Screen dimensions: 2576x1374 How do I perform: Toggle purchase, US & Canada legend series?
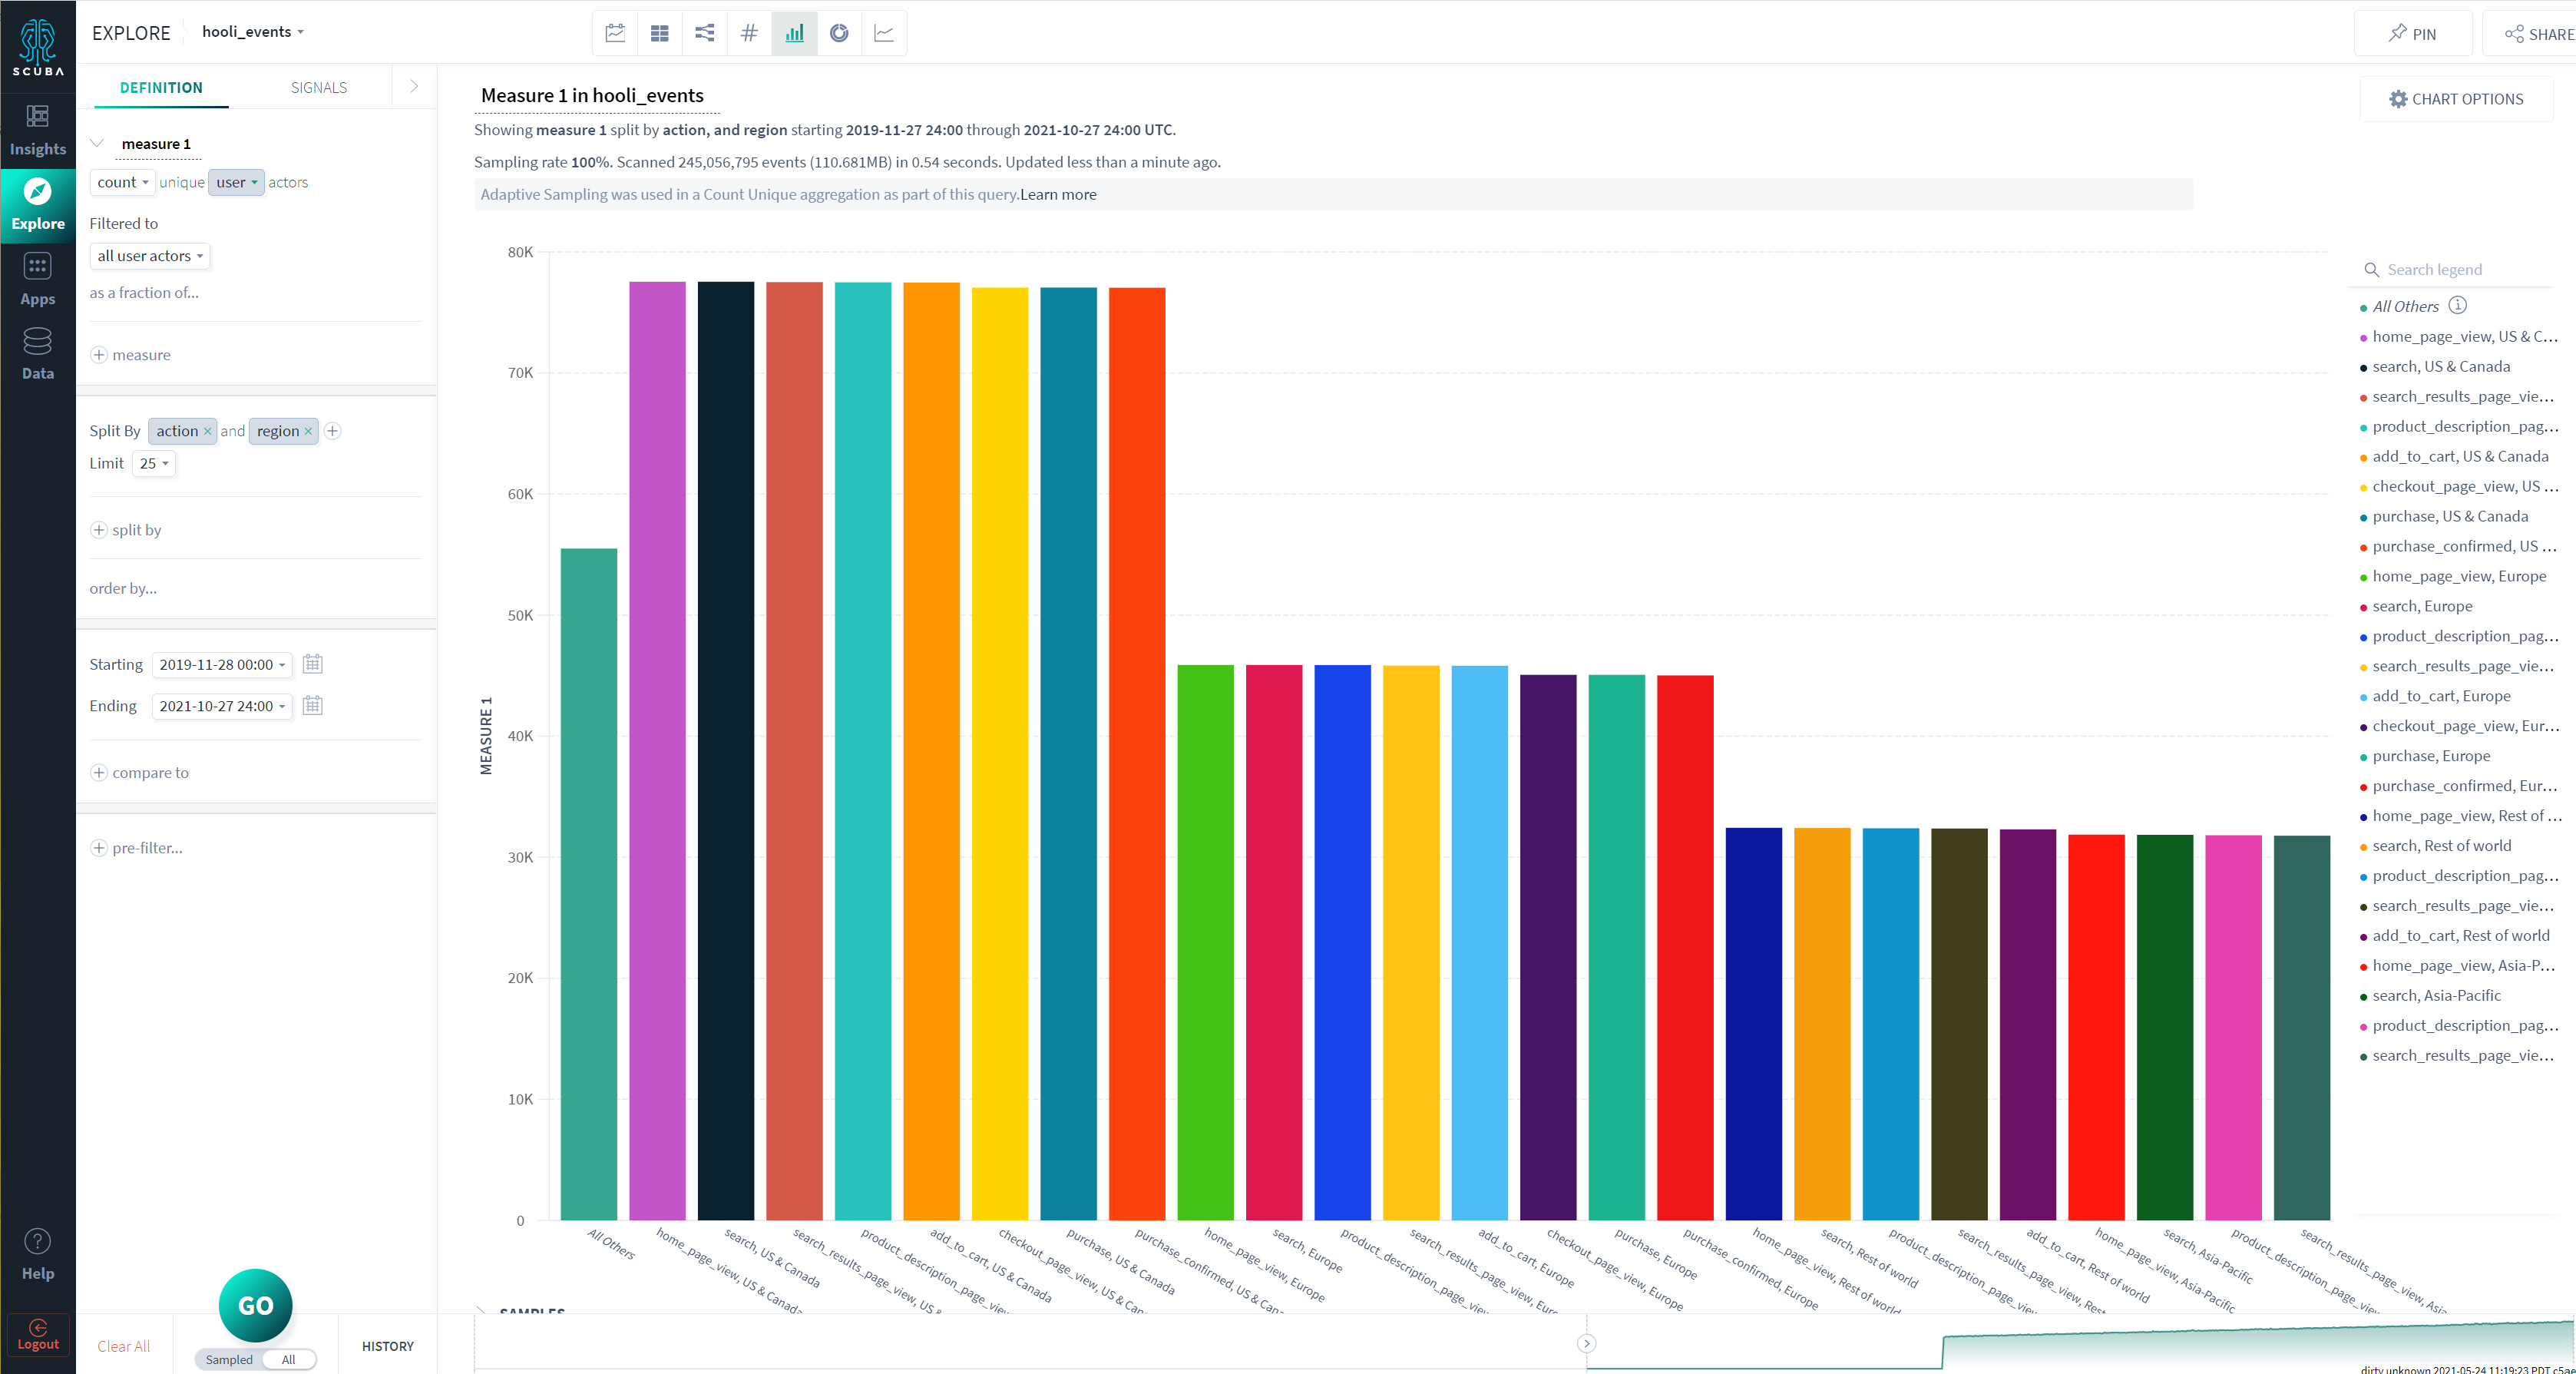click(x=2444, y=517)
